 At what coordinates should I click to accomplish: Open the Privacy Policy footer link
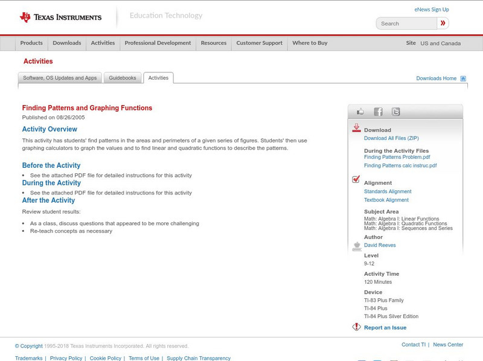tap(66, 358)
